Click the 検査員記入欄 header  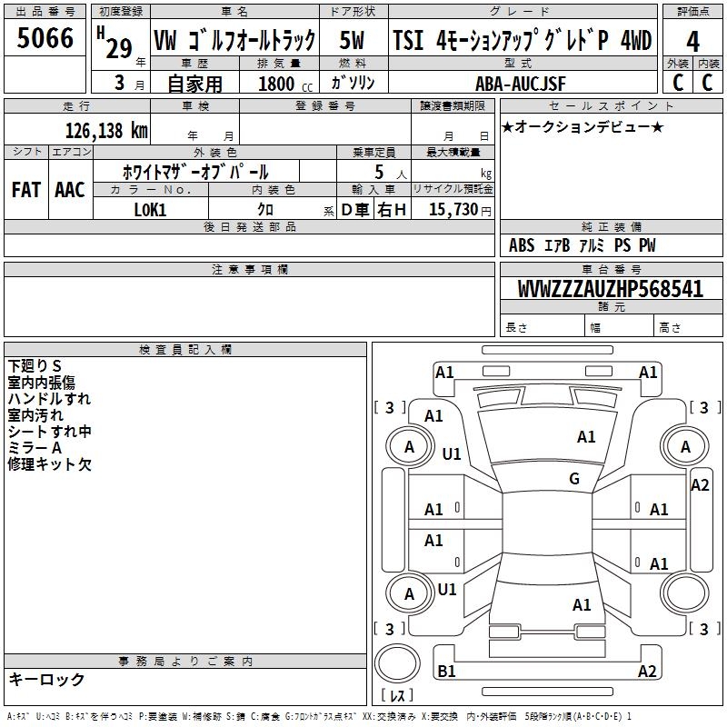tap(185, 350)
